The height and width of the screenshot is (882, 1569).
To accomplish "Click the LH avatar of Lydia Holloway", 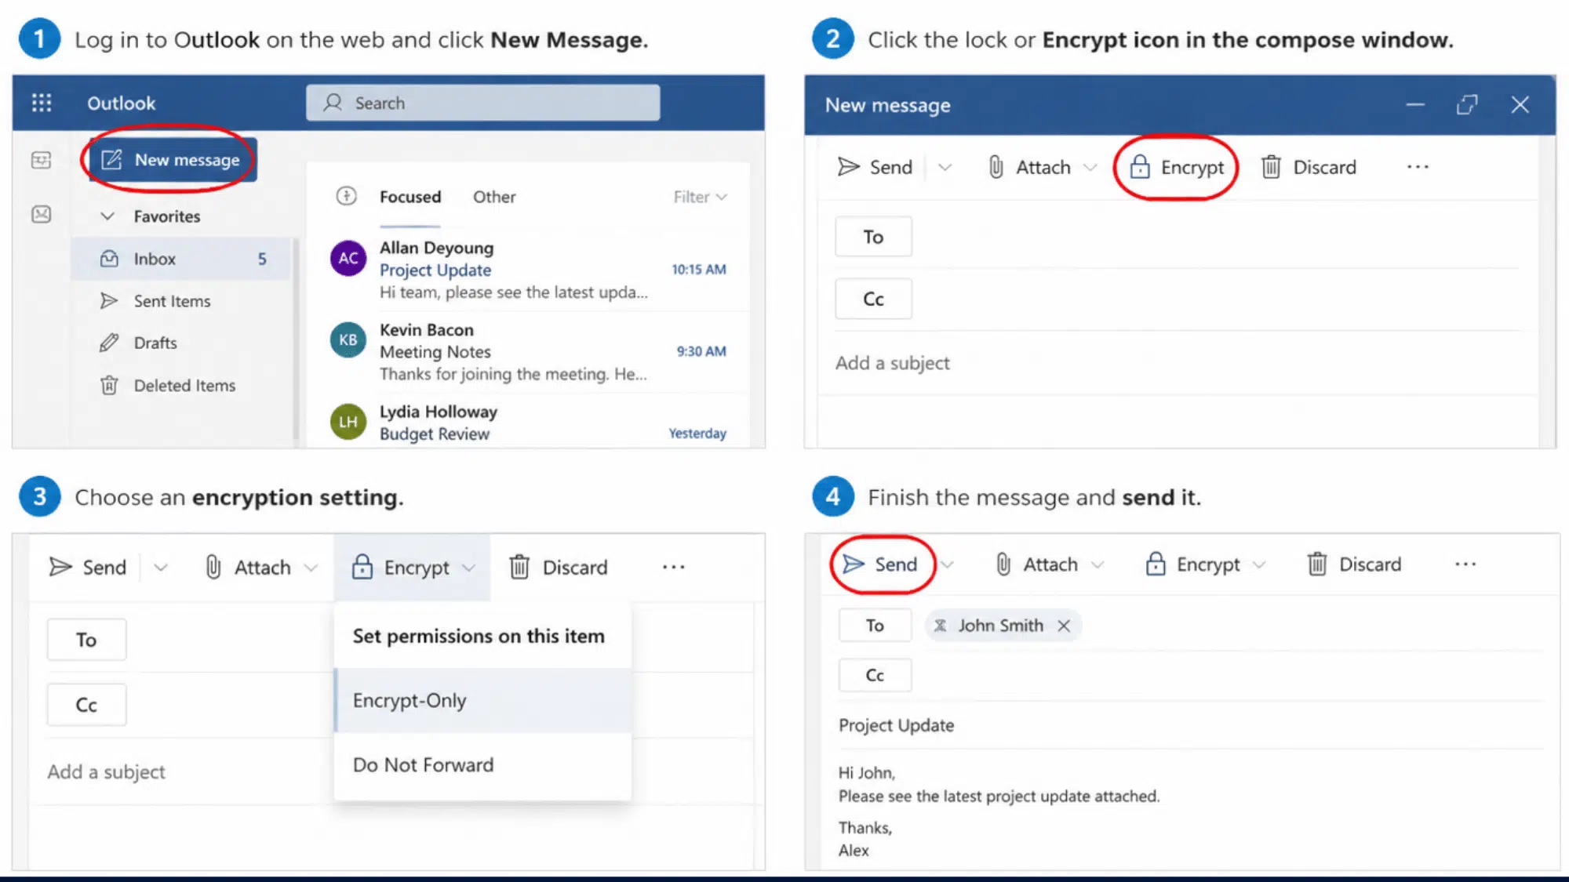I will pos(348,422).
